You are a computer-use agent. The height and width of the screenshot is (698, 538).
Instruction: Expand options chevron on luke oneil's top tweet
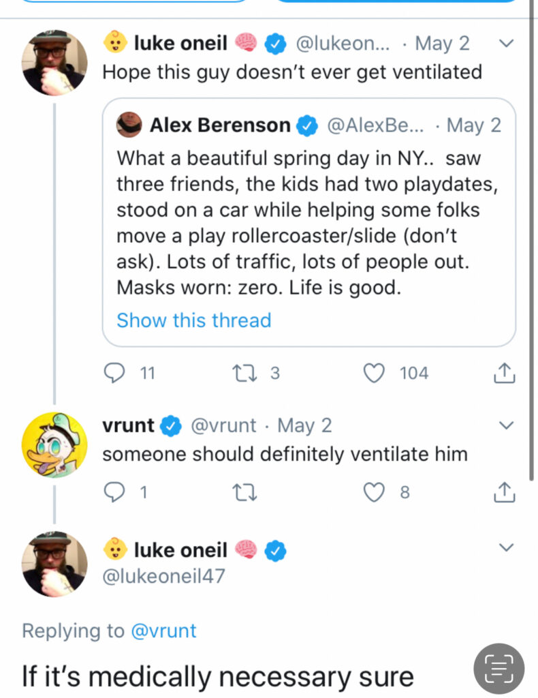(506, 44)
